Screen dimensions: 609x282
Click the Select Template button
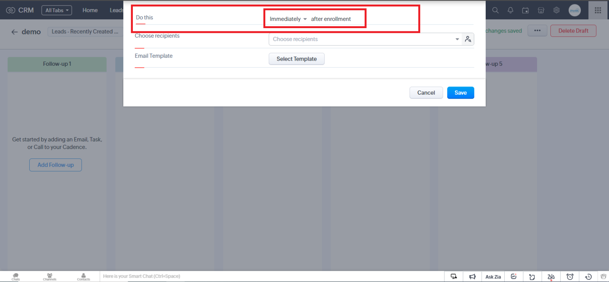[297, 59]
